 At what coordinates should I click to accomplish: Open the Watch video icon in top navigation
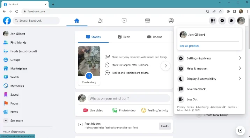124,21
